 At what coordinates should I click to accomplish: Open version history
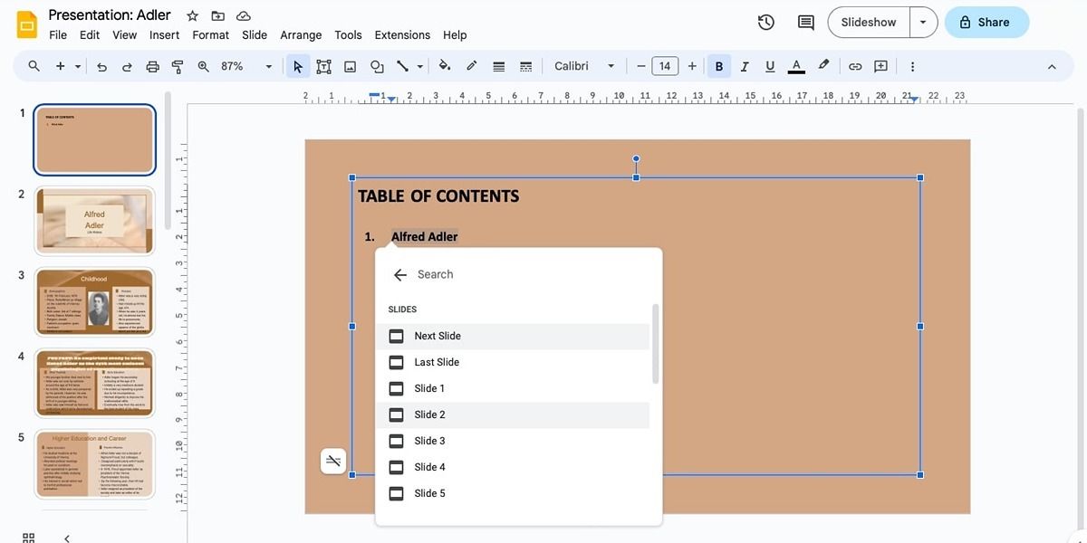click(x=765, y=21)
